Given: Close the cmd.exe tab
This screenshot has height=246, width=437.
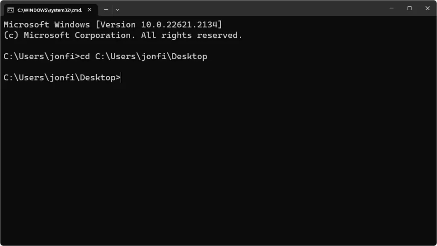Looking at the screenshot, I should (x=90, y=10).
